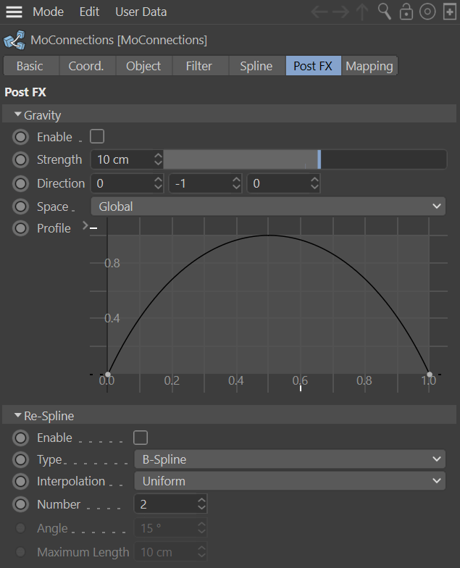Screen dimensions: 460x568
Task: Click the back navigation arrow
Action: point(319,12)
